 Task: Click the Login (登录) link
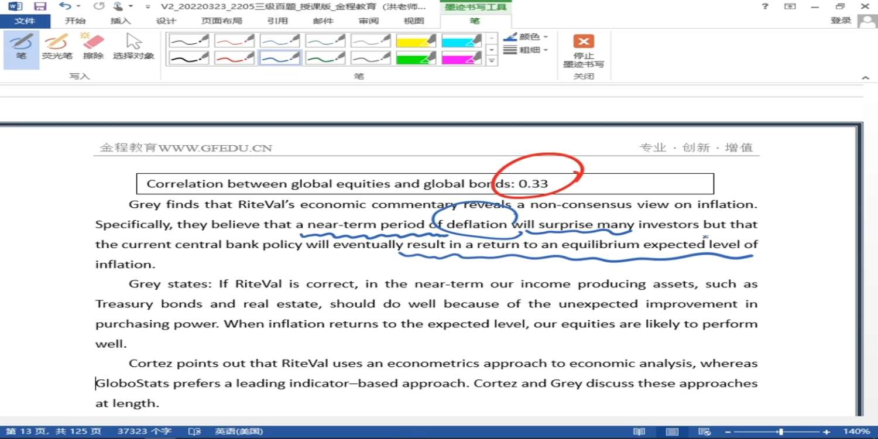click(x=841, y=20)
